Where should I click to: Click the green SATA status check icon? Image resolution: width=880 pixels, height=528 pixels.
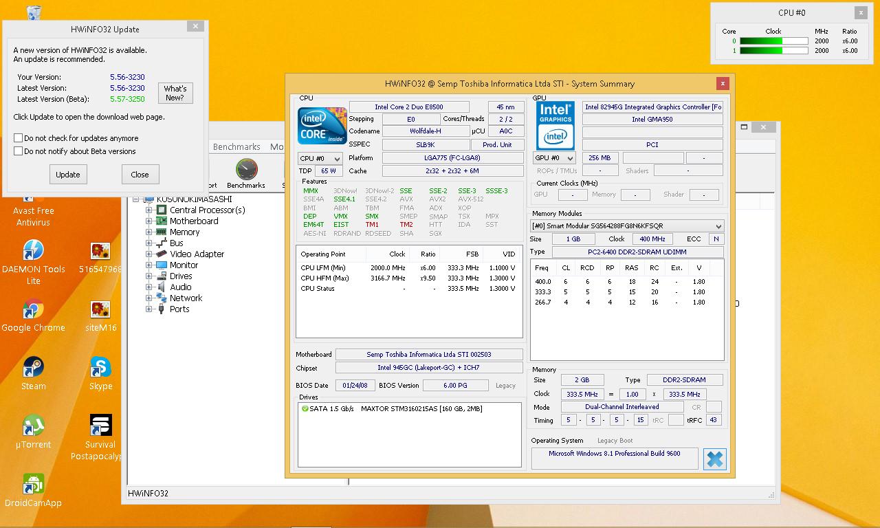click(305, 408)
